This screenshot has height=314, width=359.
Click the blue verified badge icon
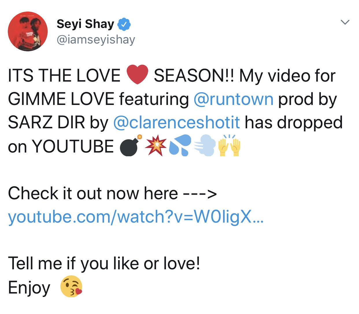(x=124, y=24)
